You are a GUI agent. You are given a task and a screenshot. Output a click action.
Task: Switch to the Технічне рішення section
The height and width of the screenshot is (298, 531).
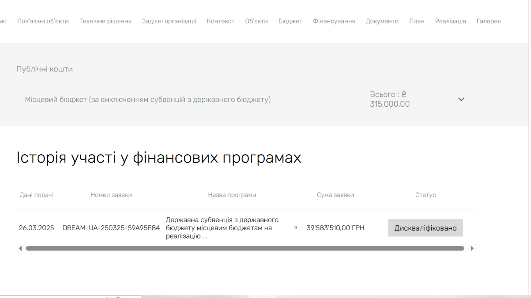(x=105, y=21)
